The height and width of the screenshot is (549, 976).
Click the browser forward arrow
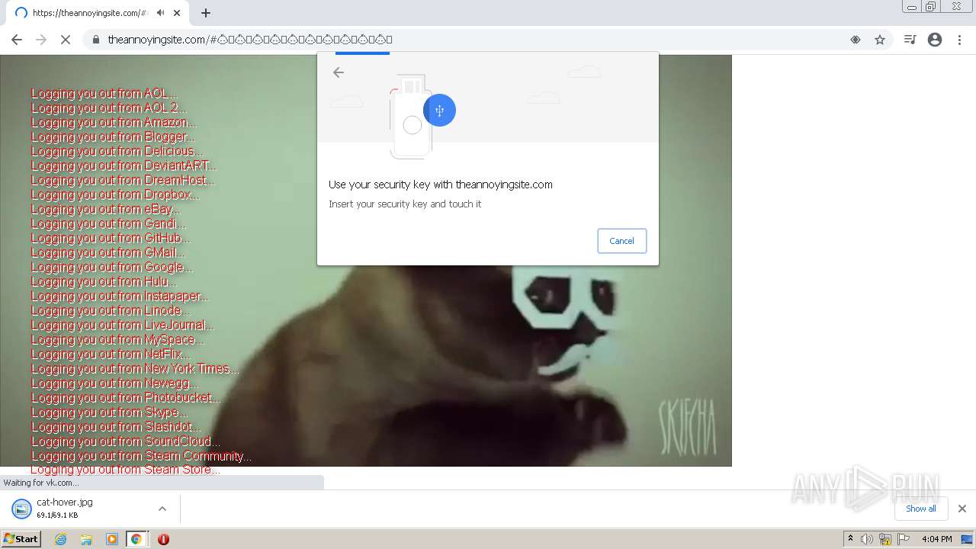coord(41,40)
